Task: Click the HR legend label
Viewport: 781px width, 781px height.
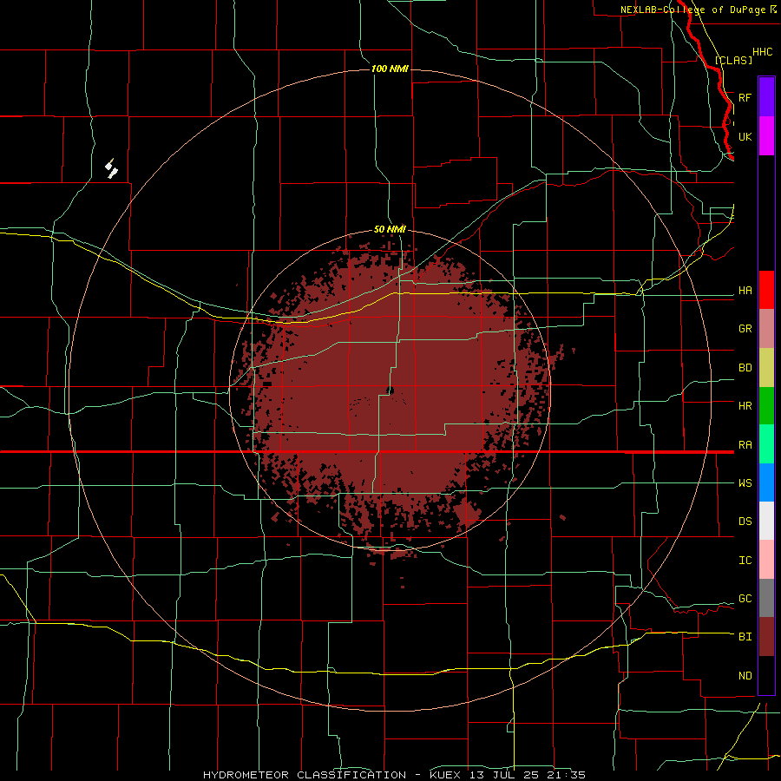Action: 745,406
